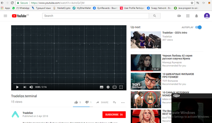Click the Skype popup window header

coord(192,96)
